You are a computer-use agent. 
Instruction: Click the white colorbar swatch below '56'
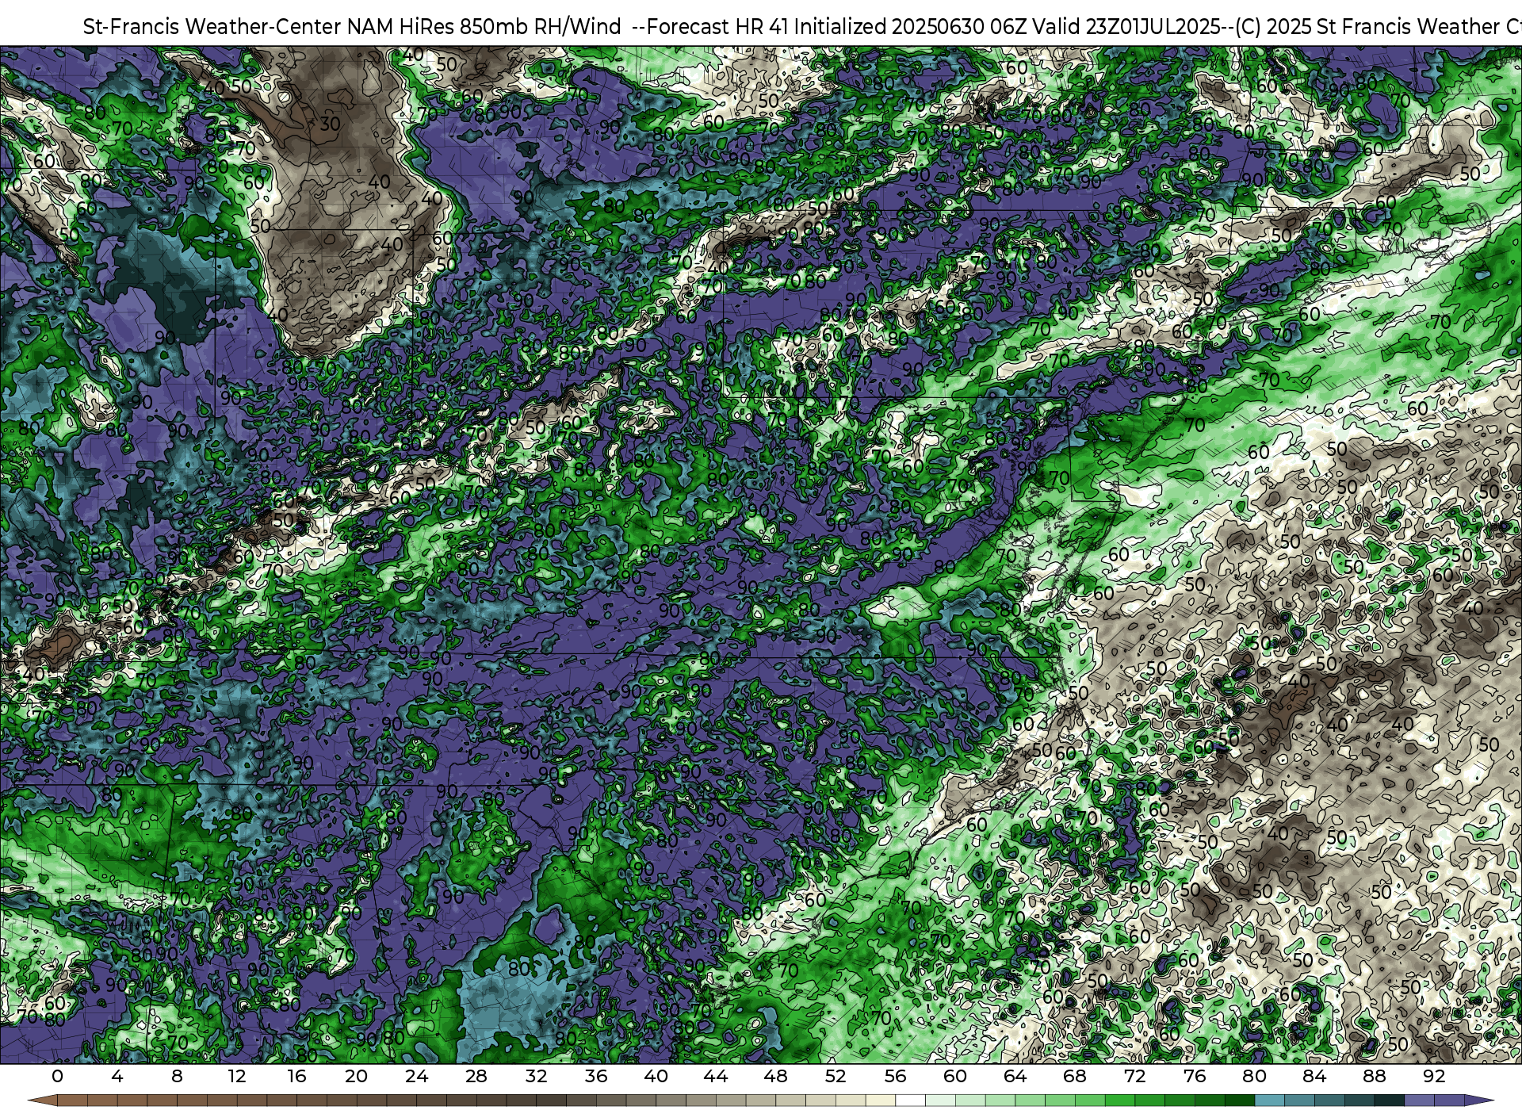click(910, 1100)
